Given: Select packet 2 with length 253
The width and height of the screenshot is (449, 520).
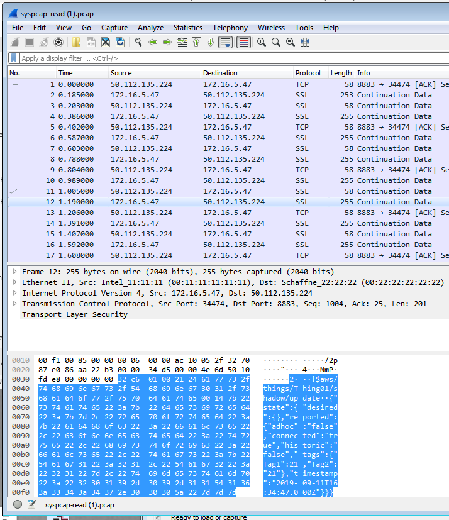Looking at the screenshot, I should tap(228, 95).
